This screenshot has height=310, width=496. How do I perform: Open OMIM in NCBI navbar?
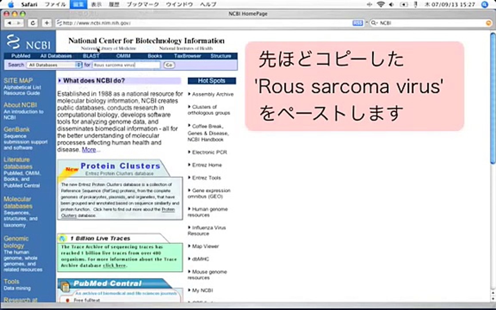(123, 56)
